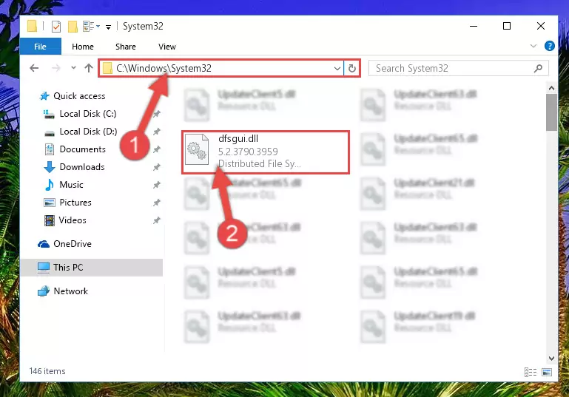Click the dfsgui.dll gear file icon
The image size is (569, 397).
pos(197,149)
